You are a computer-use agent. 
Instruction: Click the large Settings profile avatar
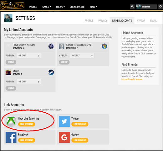[x=8, y=18]
